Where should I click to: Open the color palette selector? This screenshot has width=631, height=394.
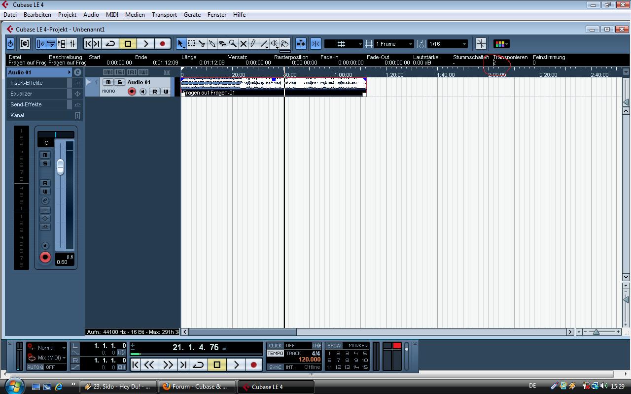pos(501,44)
